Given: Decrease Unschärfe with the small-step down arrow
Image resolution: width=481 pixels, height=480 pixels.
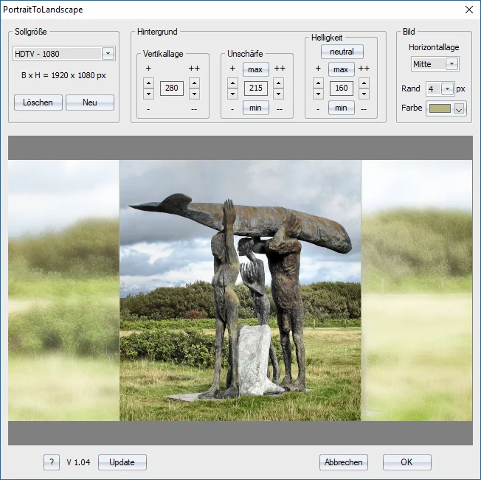Looking at the screenshot, I should pos(233,94).
